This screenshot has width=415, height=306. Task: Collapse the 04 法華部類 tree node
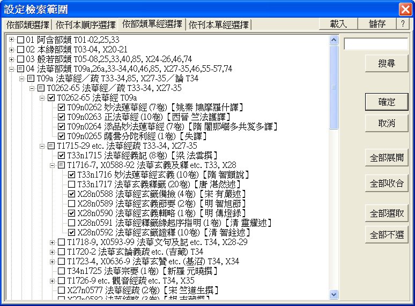pos(12,69)
